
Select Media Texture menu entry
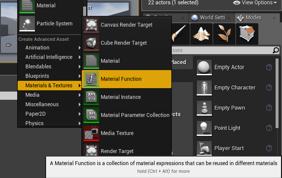click(127, 133)
